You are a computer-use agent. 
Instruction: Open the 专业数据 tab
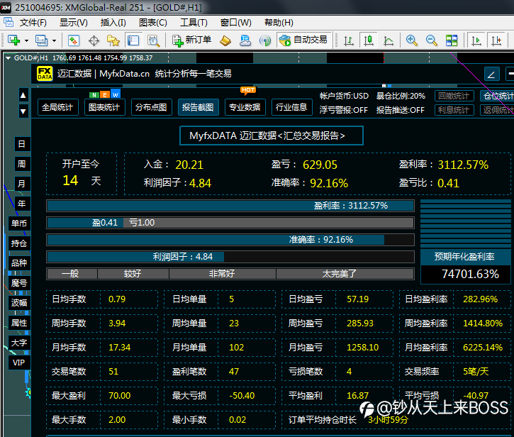(x=245, y=107)
